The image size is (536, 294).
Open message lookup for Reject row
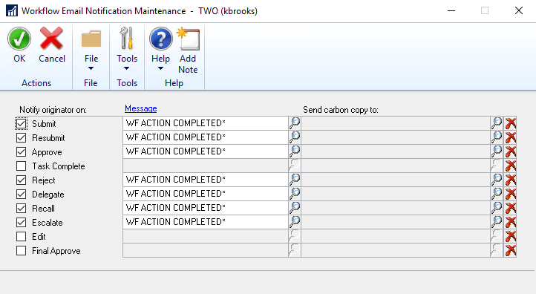pos(295,180)
